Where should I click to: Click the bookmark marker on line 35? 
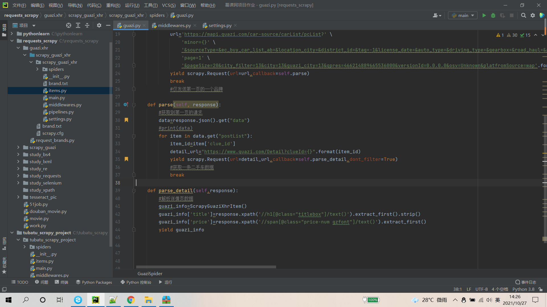point(126,159)
